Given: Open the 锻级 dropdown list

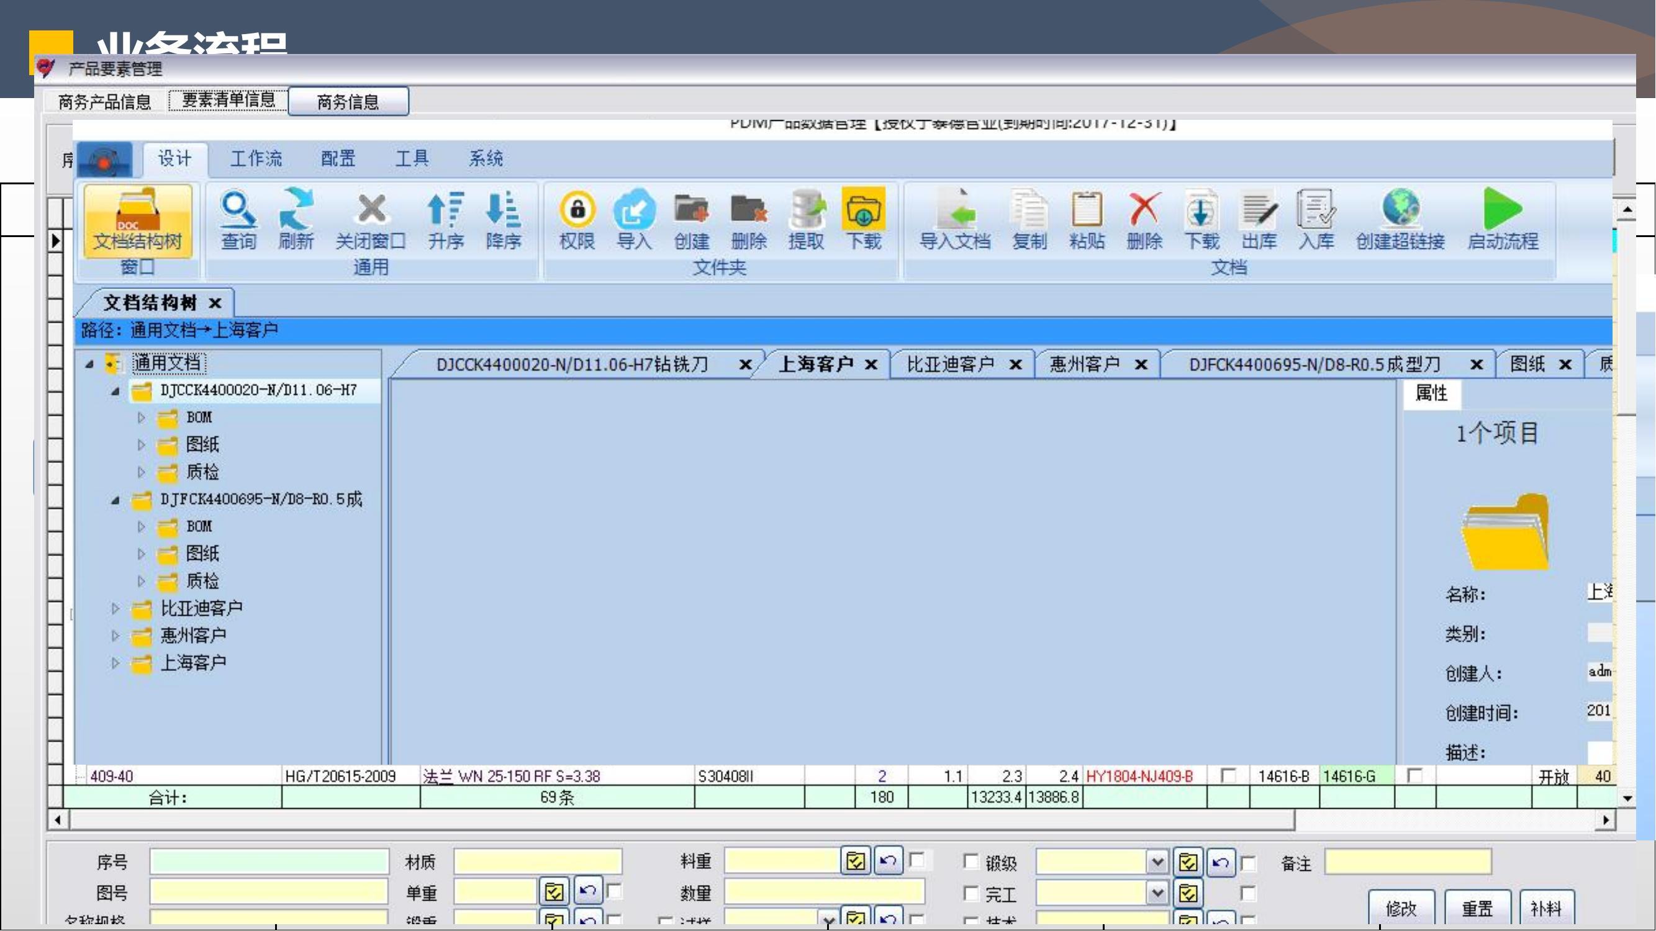Looking at the screenshot, I should (1157, 861).
